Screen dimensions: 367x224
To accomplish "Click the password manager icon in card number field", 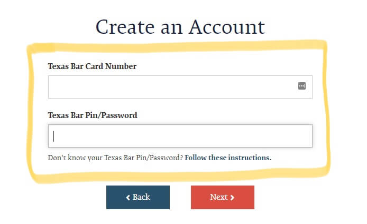I will [x=302, y=86].
